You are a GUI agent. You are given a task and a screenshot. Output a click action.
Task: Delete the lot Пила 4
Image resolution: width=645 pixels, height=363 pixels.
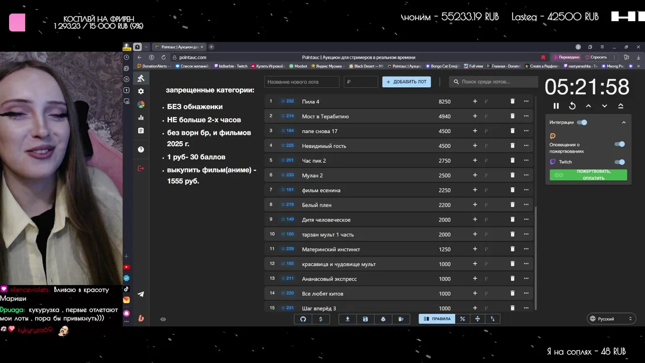coord(512,101)
